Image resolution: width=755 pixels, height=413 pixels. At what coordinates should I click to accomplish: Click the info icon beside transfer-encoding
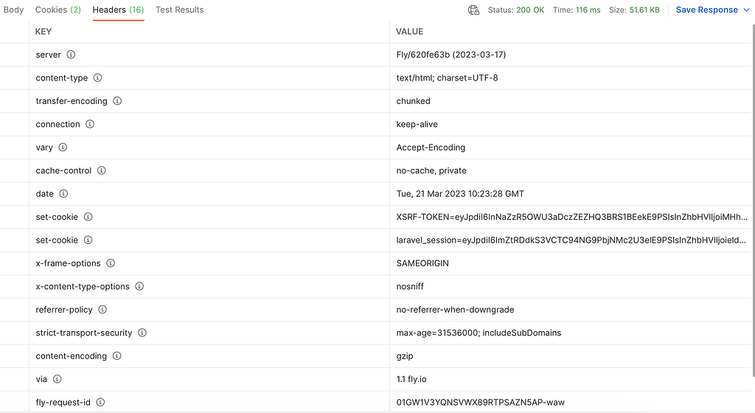click(117, 101)
